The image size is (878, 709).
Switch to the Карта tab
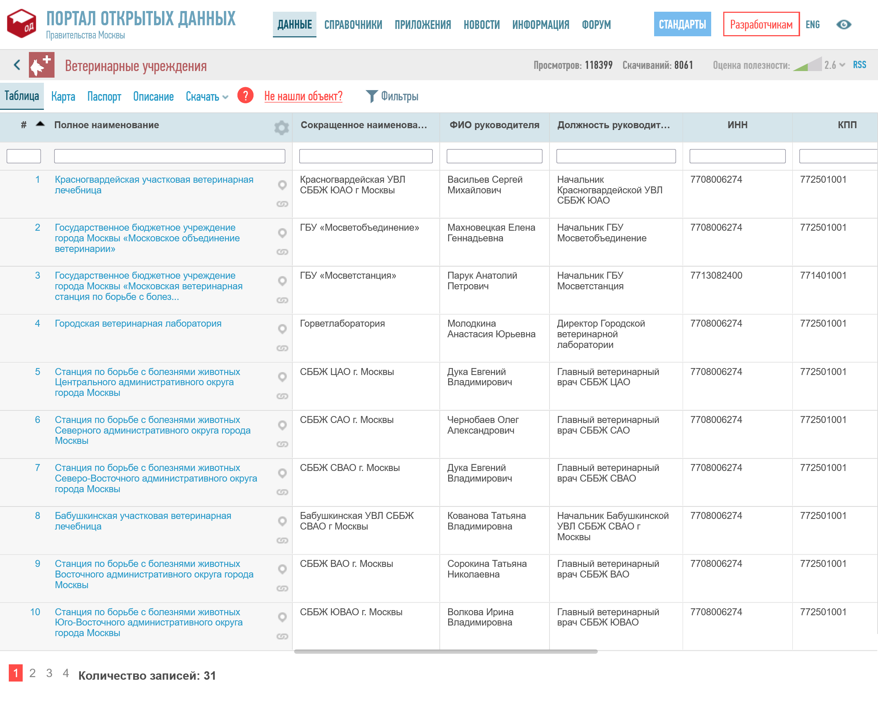pos(63,96)
